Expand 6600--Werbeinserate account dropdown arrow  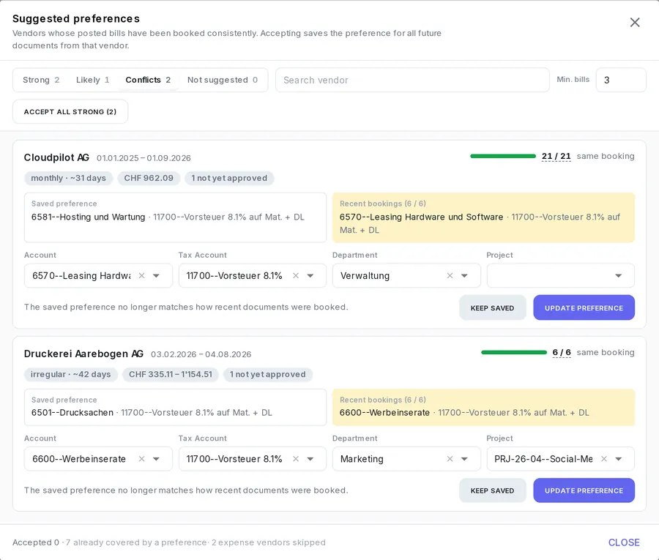157,459
